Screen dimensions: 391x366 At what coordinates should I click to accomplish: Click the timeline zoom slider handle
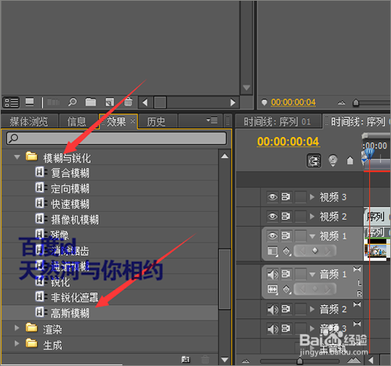(300, 361)
